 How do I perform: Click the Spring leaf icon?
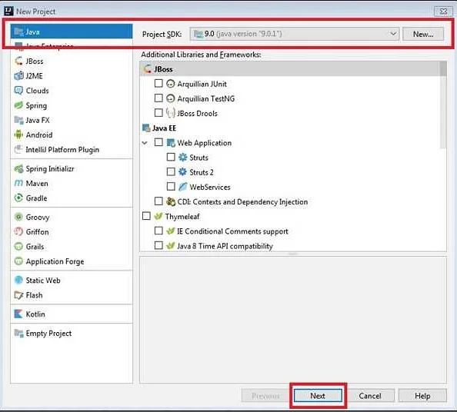pyautogui.click(x=18, y=105)
